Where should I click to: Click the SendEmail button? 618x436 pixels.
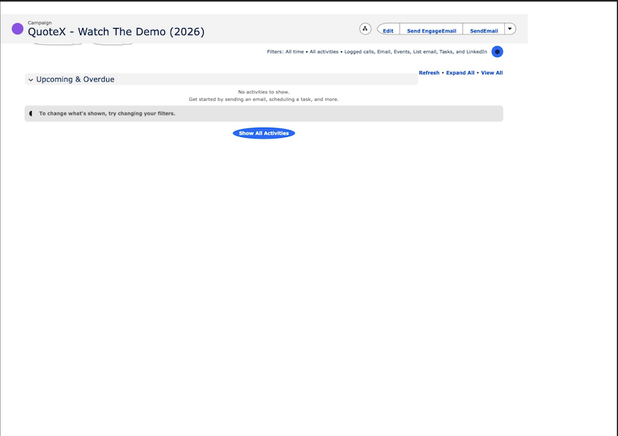pos(484,31)
